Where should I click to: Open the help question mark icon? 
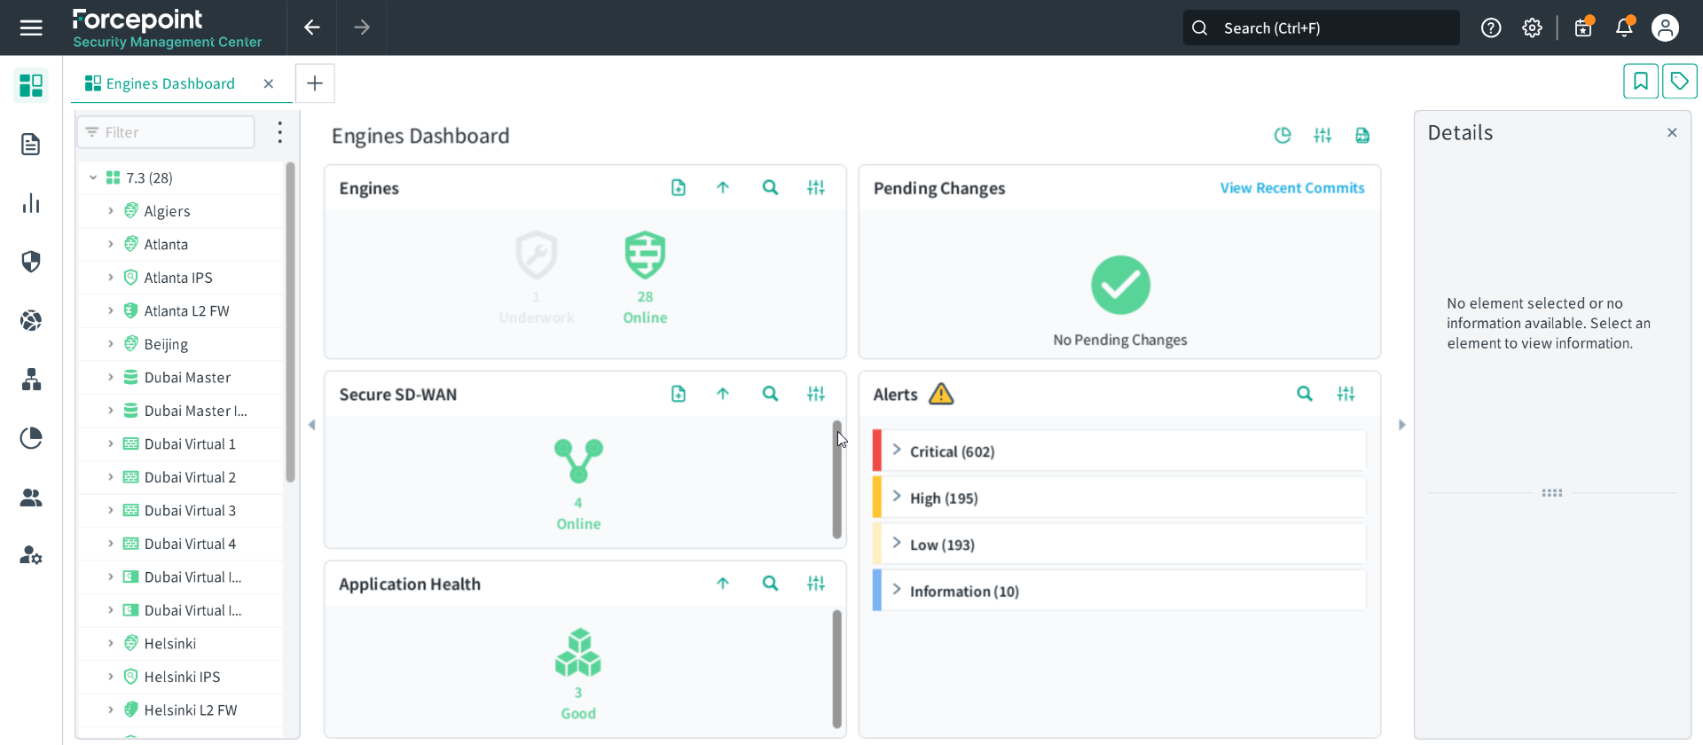click(1491, 27)
